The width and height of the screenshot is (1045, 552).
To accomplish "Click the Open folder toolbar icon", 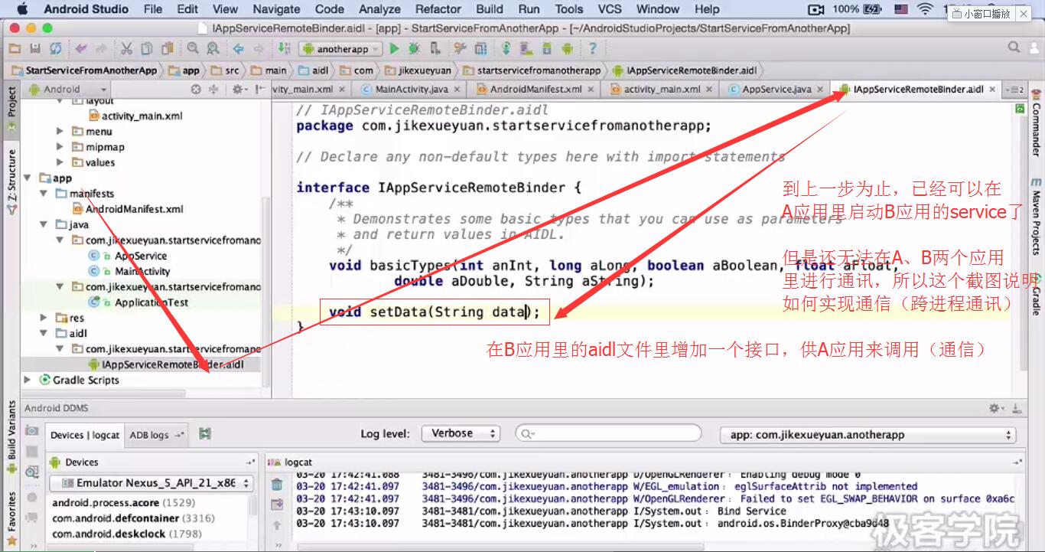I will pyautogui.click(x=16, y=48).
